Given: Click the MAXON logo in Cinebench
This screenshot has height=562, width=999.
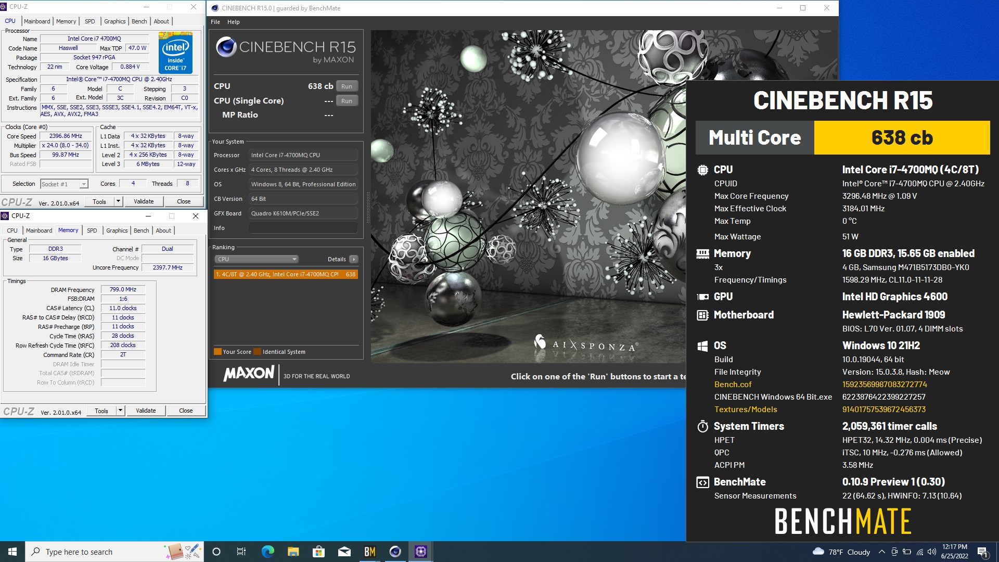Looking at the screenshot, I should (x=249, y=373).
